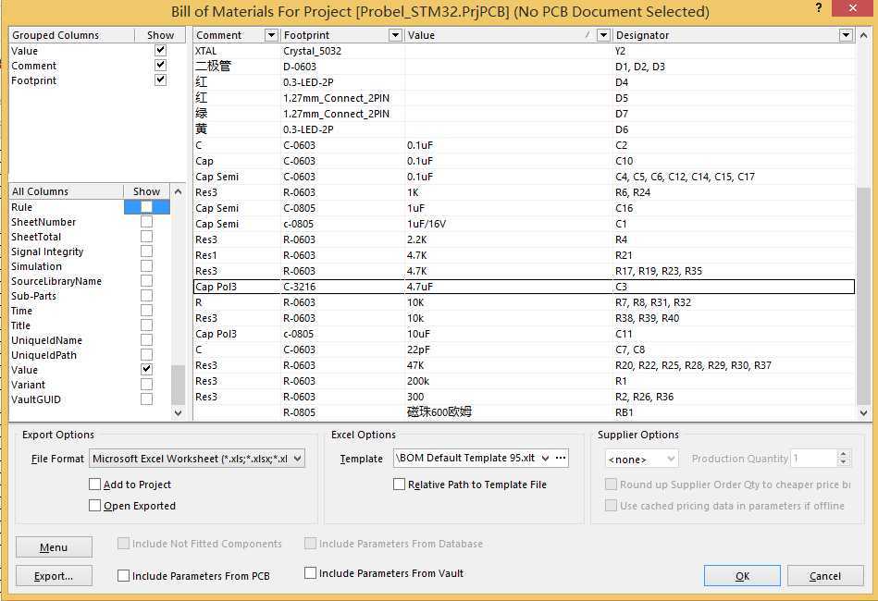Select Cap Pol3 C-3216 row
Image resolution: width=878 pixels, height=601 pixels.
pyautogui.click(x=524, y=287)
